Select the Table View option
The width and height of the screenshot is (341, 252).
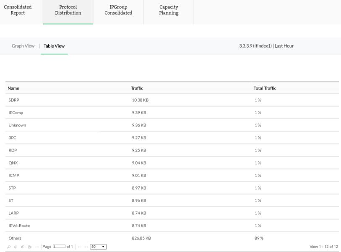[54, 46]
